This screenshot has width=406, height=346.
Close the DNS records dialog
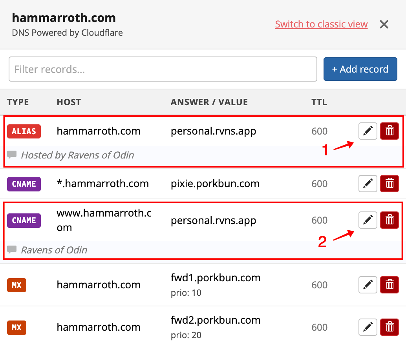coord(384,24)
